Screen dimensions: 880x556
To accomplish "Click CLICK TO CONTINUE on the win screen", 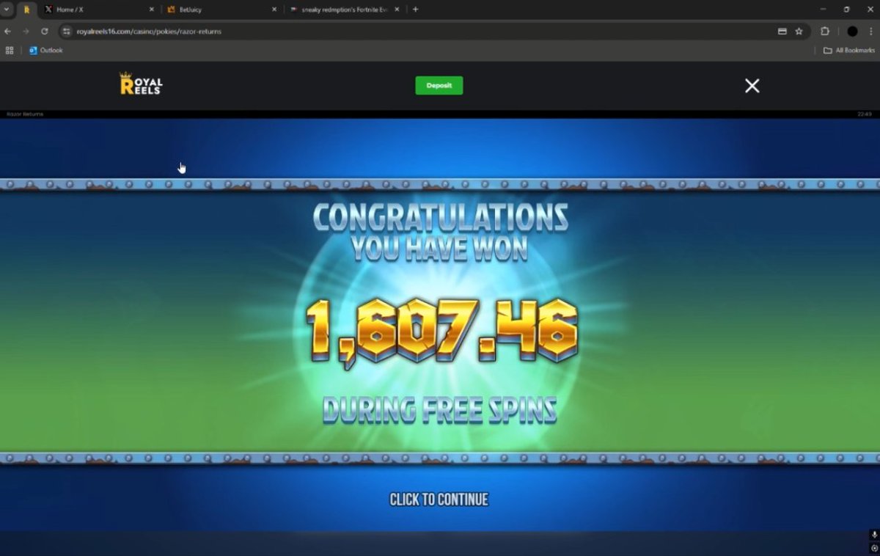I will coord(439,500).
